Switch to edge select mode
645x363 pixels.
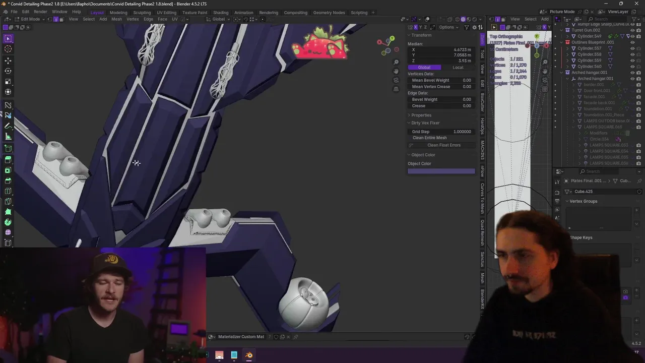tap(55, 19)
